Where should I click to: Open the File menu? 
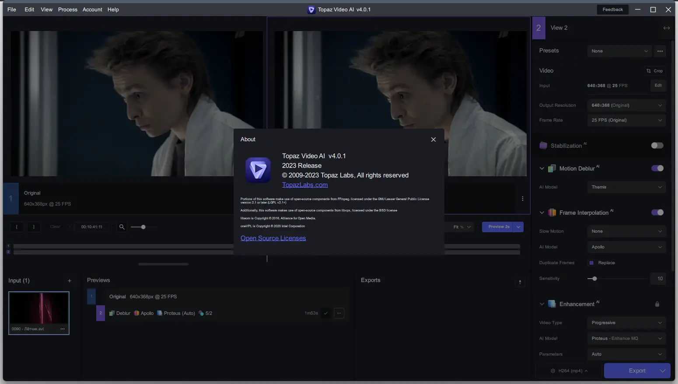tap(12, 10)
